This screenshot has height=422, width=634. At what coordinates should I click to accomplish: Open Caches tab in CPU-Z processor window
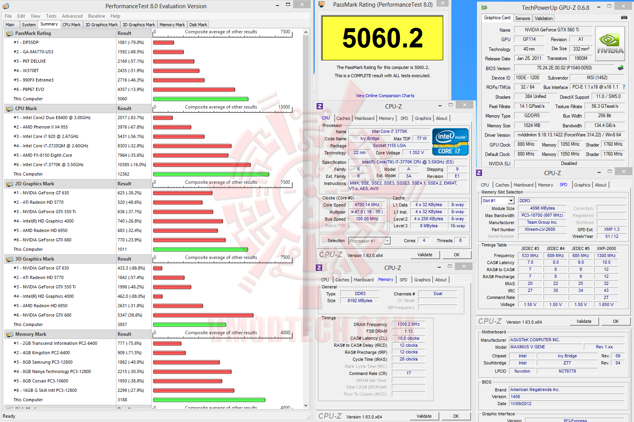coord(343,118)
